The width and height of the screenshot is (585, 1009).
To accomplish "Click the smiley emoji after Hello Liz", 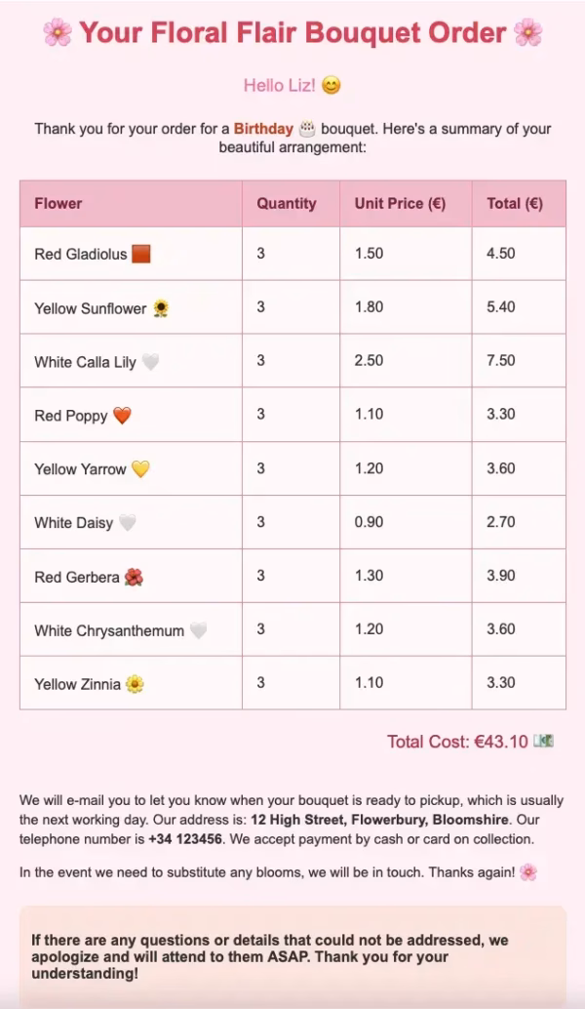I will 331,86.
